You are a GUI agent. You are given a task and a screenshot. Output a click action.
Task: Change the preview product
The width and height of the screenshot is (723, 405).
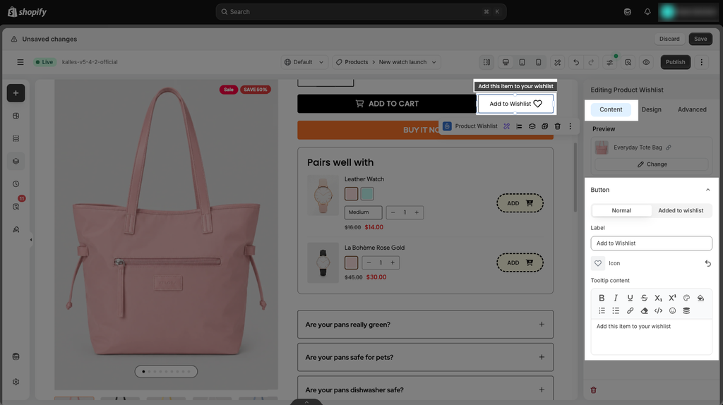[651, 164]
